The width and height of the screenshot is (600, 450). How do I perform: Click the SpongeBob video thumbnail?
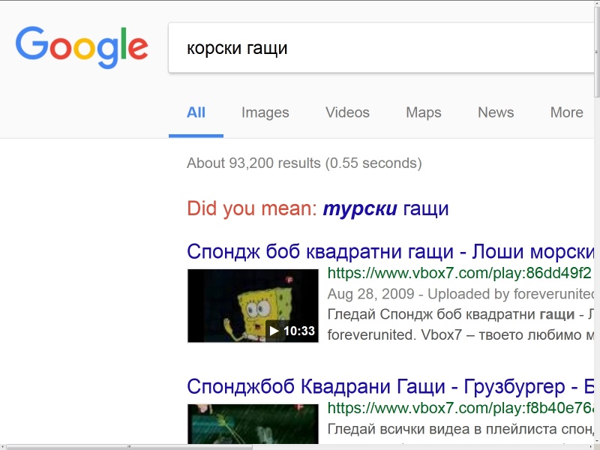pyautogui.click(x=253, y=306)
